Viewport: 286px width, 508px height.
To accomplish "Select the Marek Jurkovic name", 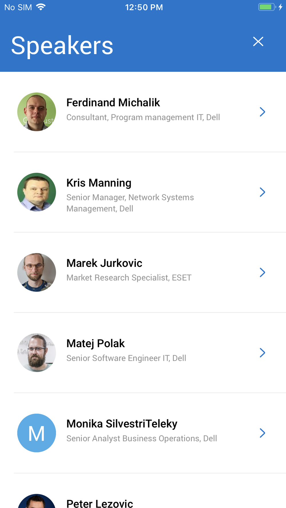I will [x=104, y=263].
